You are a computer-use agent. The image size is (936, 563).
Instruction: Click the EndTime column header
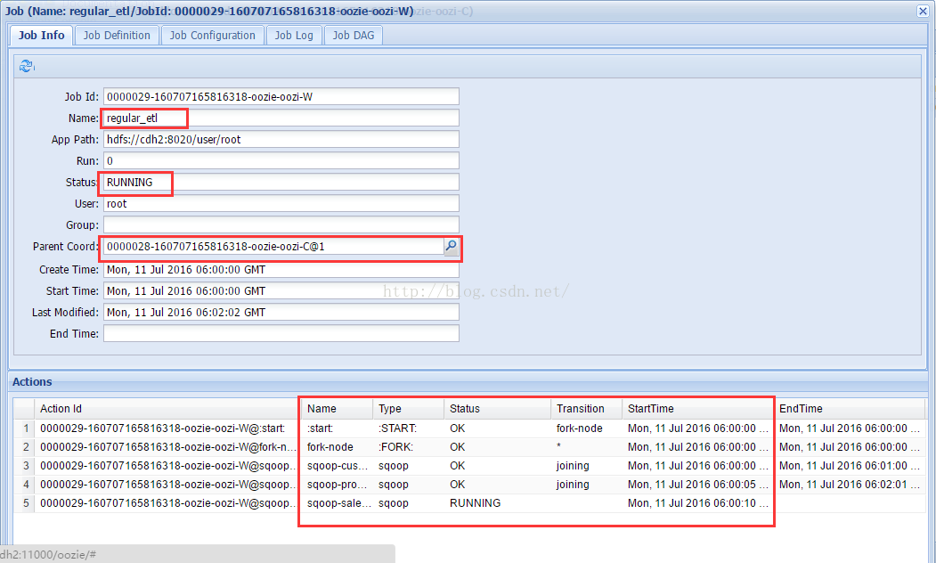click(850, 408)
